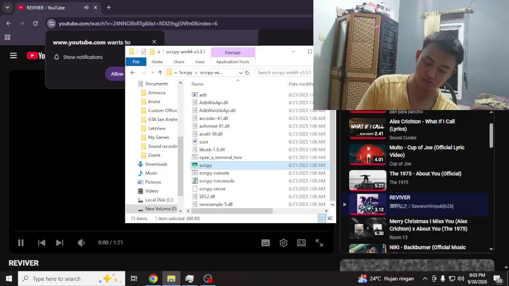Open the YouTube guide hamburger menu
The width and height of the screenshot is (509, 286).
pos(14,56)
